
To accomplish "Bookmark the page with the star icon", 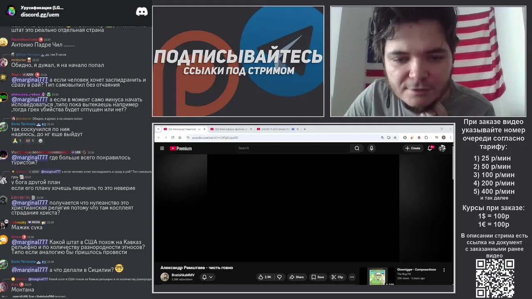I will pyautogui.click(x=395, y=137).
